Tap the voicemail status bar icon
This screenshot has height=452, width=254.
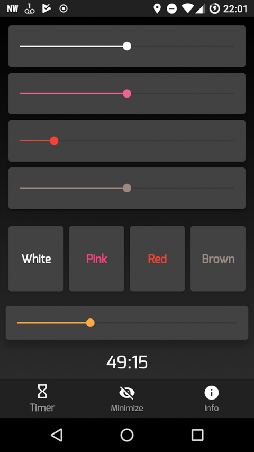(30, 8)
